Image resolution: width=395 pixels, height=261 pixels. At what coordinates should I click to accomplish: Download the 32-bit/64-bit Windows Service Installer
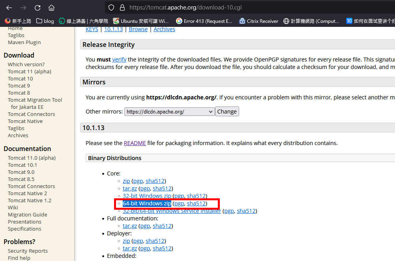[172, 211]
